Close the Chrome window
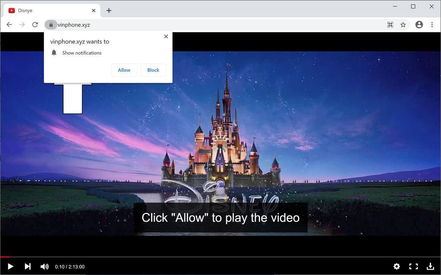This screenshot has height=275, width=441. tap(431, 6)
